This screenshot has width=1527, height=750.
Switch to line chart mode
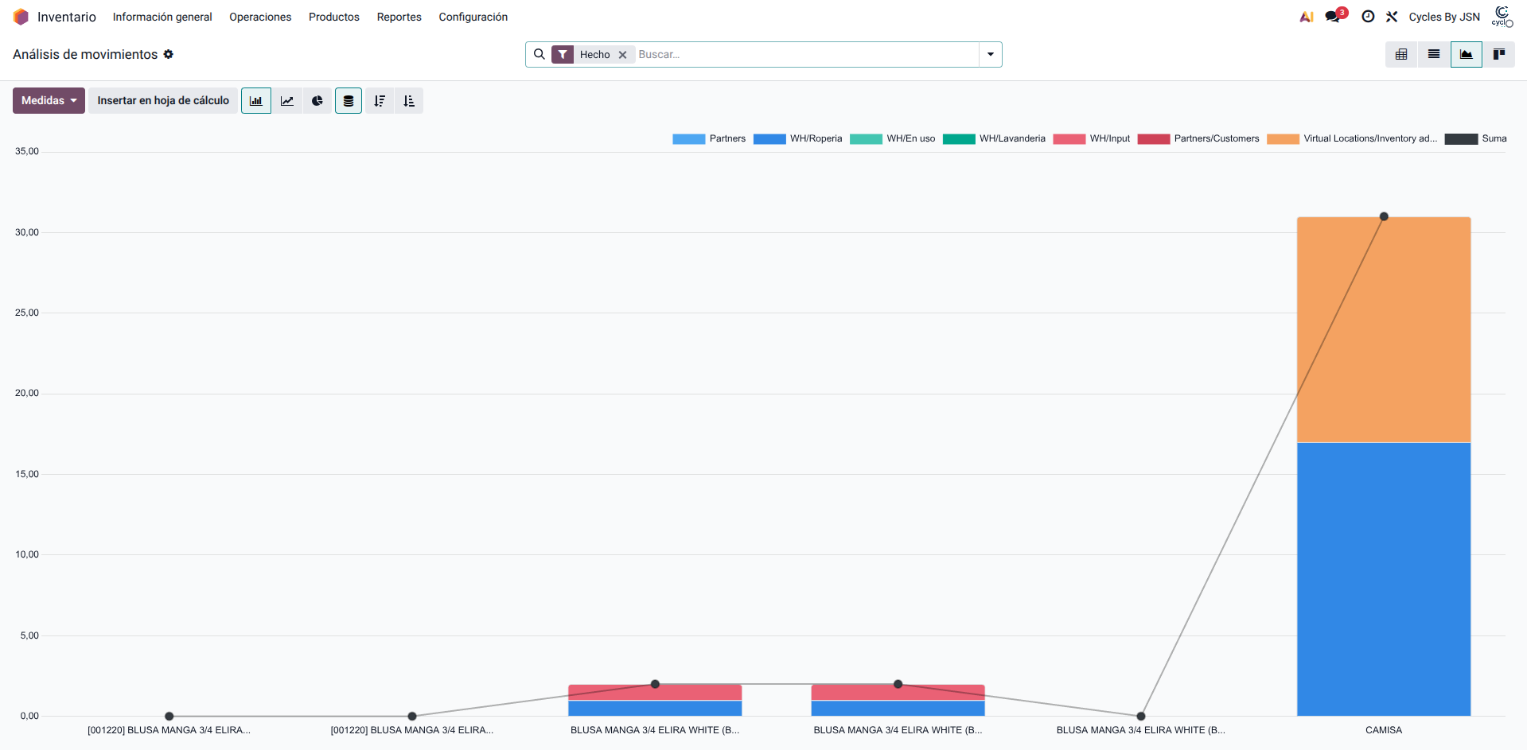pos(287,101)
